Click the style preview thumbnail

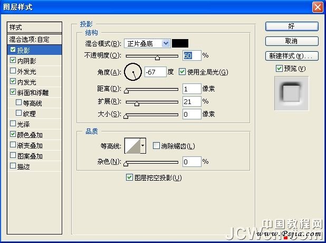[292, 94]
